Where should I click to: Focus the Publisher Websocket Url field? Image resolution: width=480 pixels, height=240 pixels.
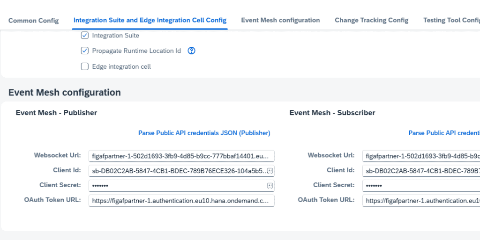click(x=181, y=156)
